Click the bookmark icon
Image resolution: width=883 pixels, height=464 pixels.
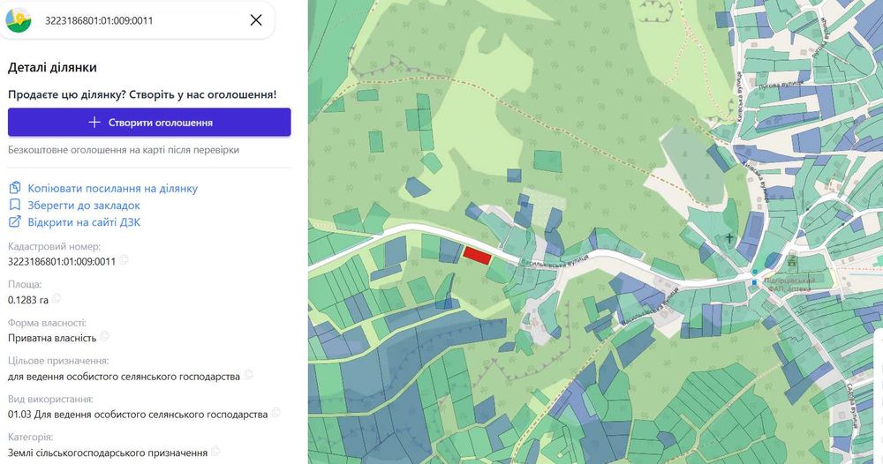[x=15, y=205]
